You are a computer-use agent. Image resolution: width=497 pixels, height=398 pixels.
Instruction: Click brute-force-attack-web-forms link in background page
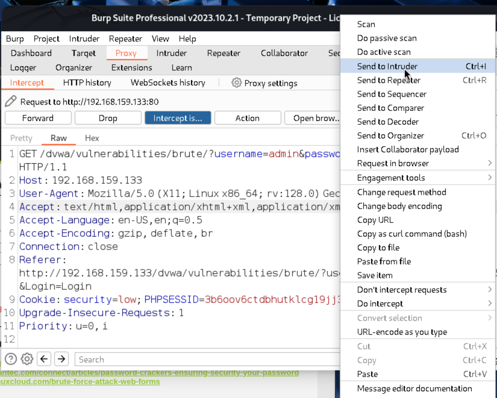tap(80, 382)
